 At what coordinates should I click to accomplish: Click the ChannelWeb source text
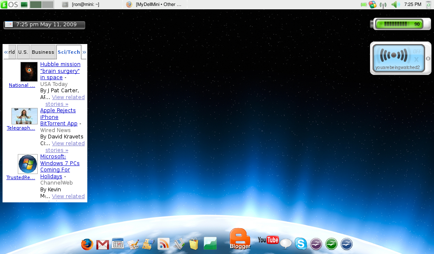56,183
